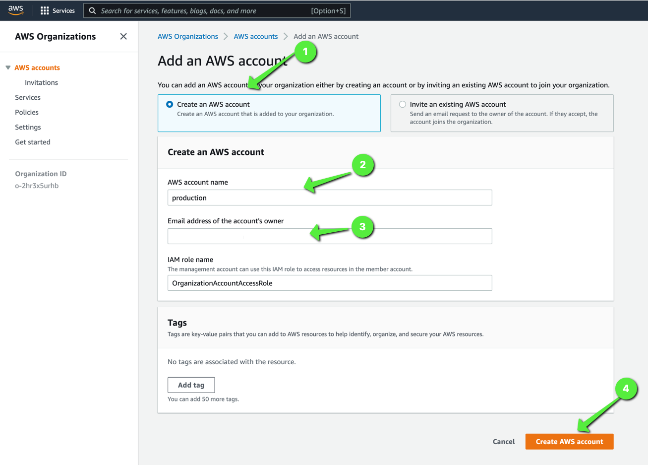Focus the top search bar
Screen dimensions: 648x465
tap(217, 10)
